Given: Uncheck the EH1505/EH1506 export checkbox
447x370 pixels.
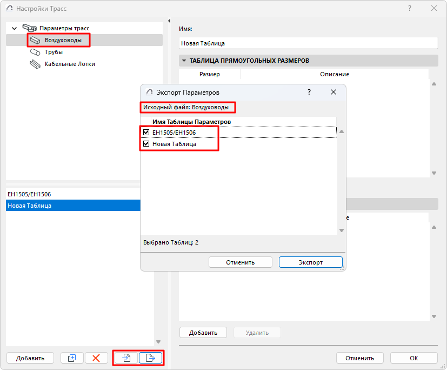Looking at the screenshot, I should pos(146,133).
